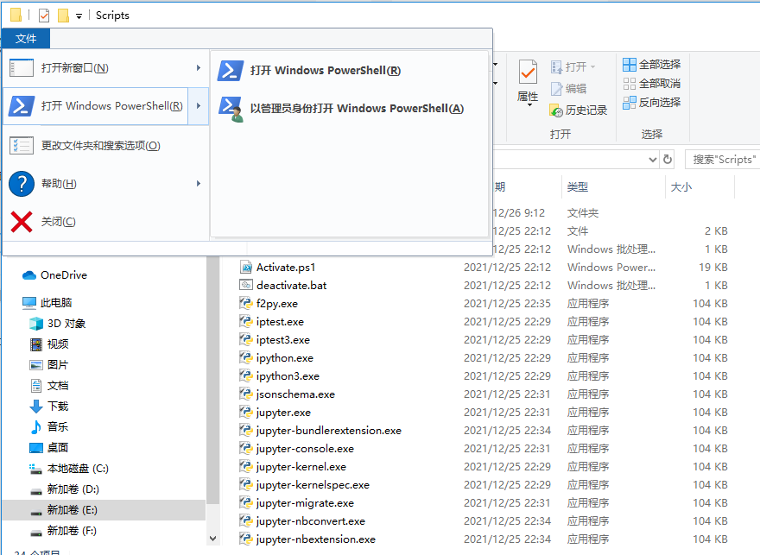Refresh the folder with the refresh icon

pos(666,159)
